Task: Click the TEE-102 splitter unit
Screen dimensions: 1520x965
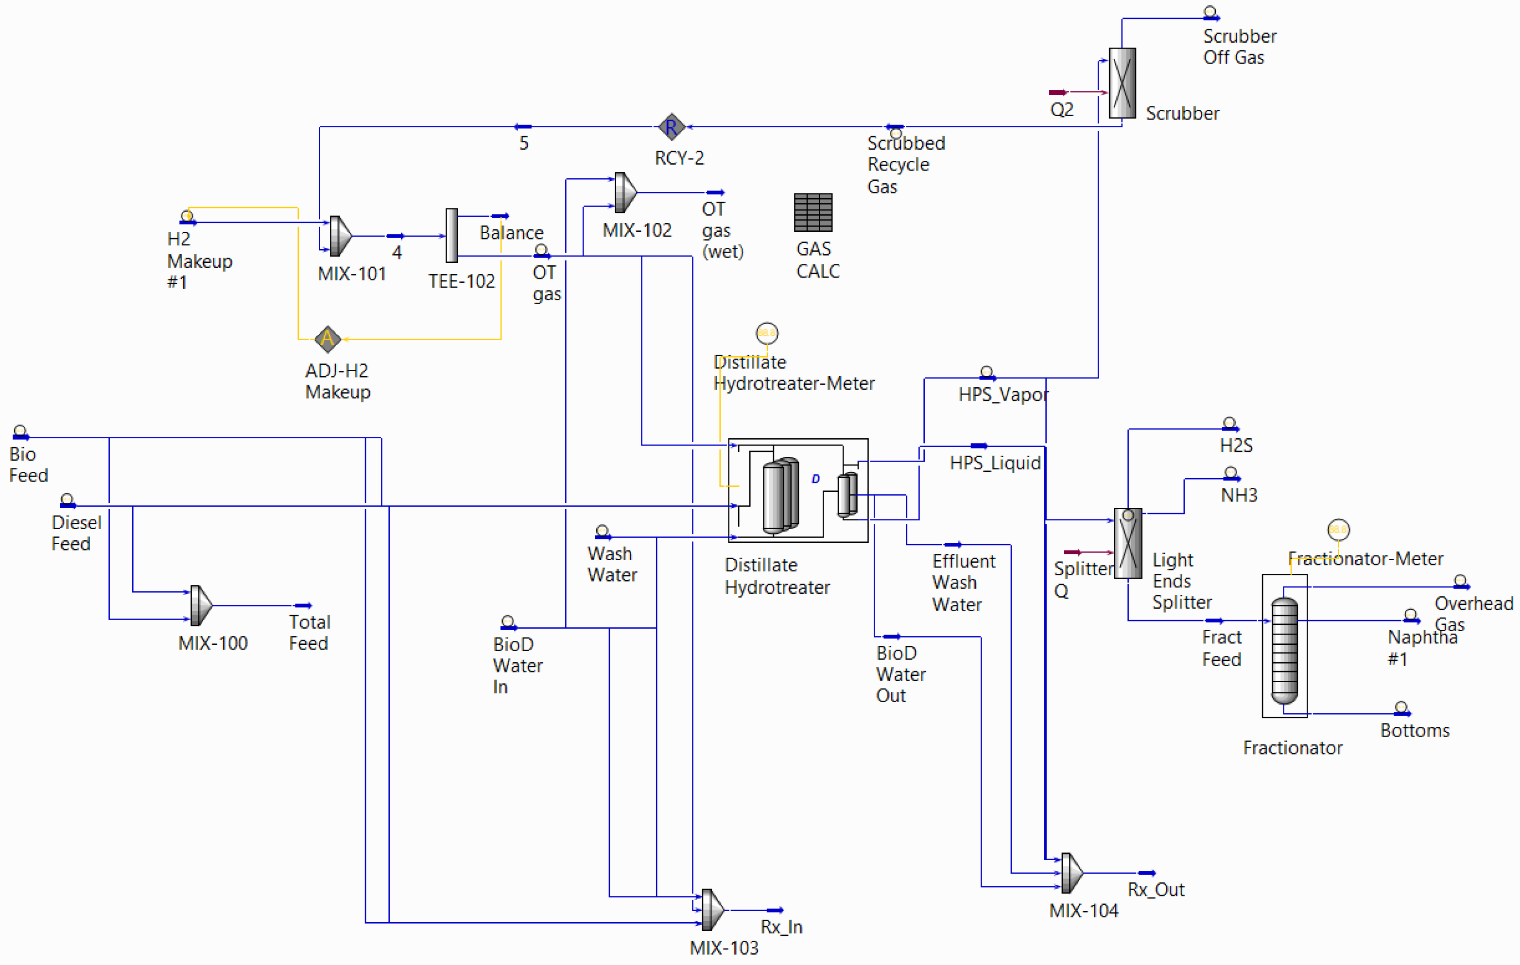Action: (451, 235)
